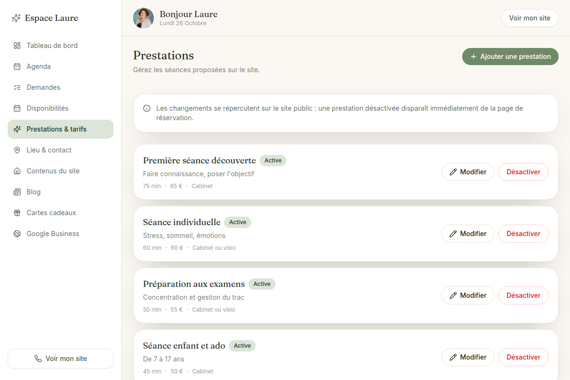Click the Active badge on Préparation aux examens

[262, 284]
